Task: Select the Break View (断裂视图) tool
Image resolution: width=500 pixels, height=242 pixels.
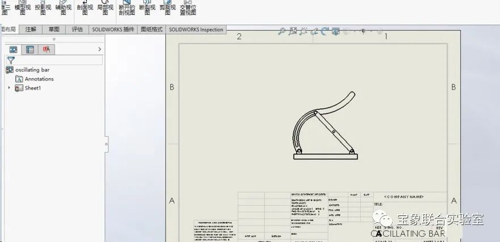Action: coord(148,7)
